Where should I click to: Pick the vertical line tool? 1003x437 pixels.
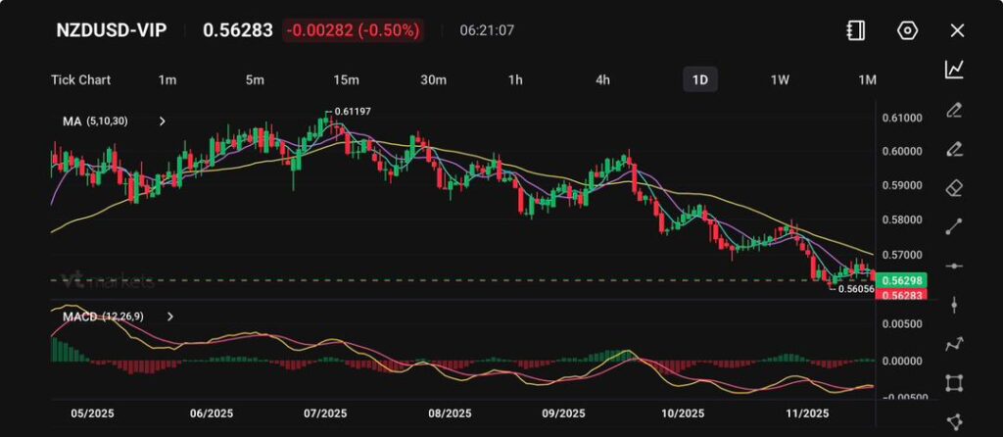[954, 305]
